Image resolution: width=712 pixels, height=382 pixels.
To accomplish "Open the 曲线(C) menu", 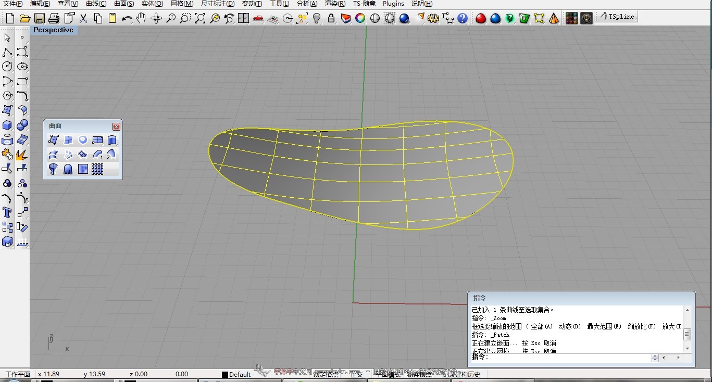I will [96, 4].
